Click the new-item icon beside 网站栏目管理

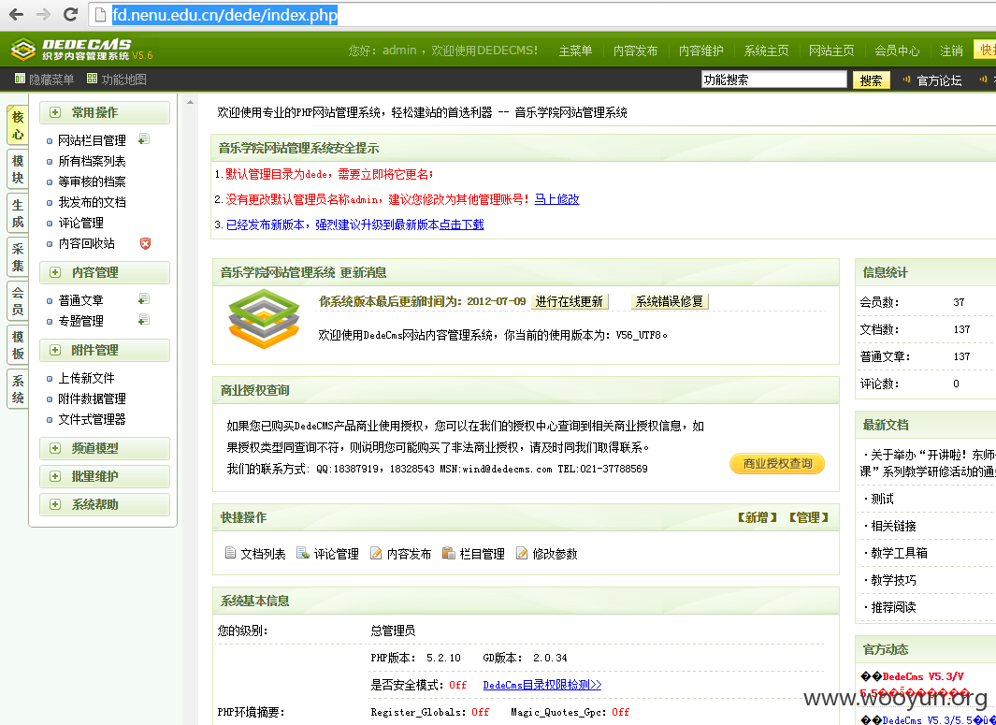click(144, 139)
